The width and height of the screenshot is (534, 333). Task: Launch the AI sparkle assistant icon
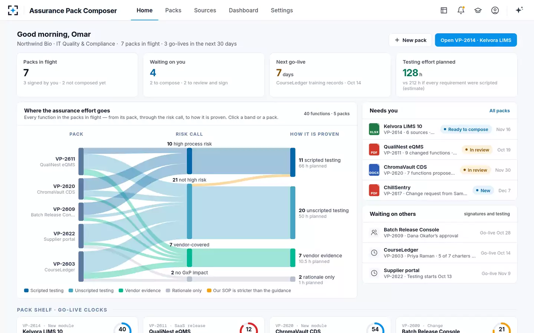[x=519, y=10]
